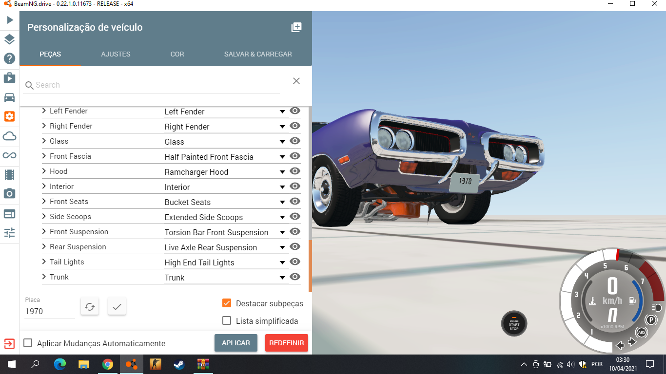Open the replay film strip icon

click(9, 174)
